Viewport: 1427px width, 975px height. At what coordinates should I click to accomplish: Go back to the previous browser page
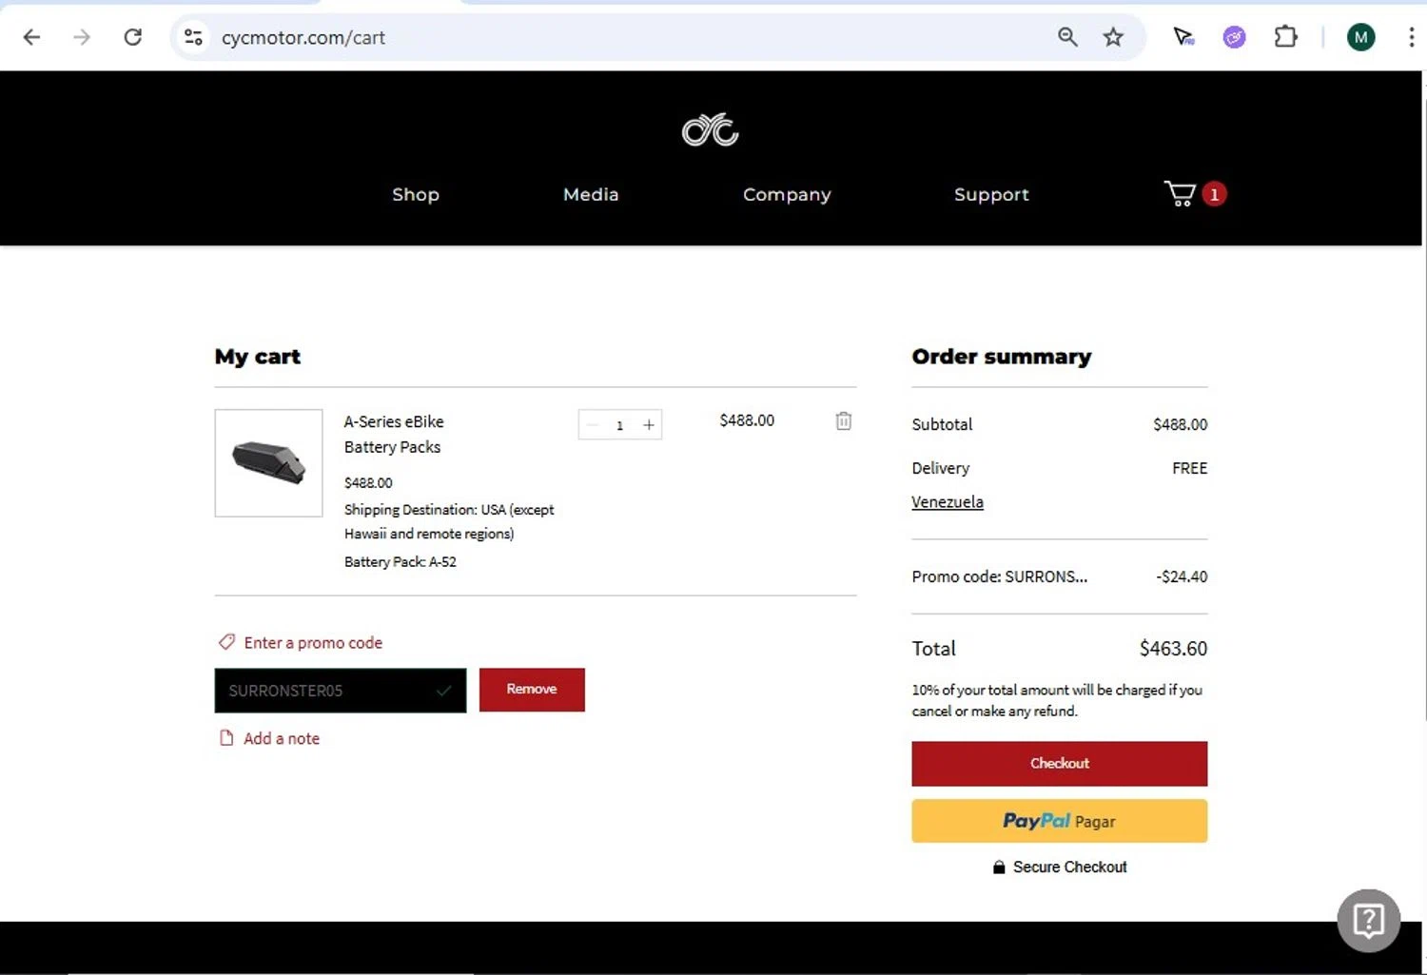pyautogui.click(x=31, y=37)
